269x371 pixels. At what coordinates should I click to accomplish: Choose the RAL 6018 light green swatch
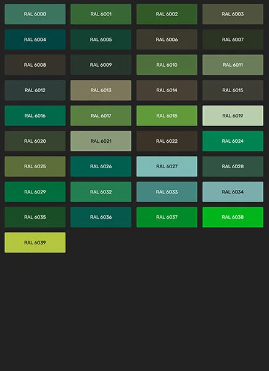167,116
